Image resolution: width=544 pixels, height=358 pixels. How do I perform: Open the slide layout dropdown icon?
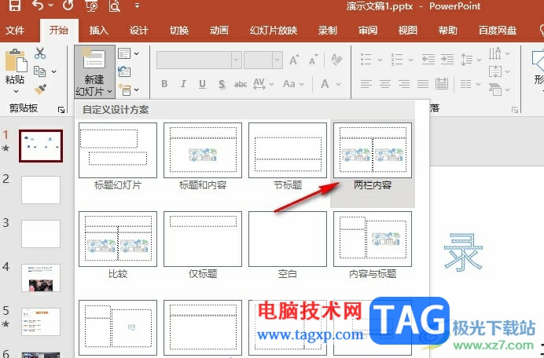tap(128, 53)
